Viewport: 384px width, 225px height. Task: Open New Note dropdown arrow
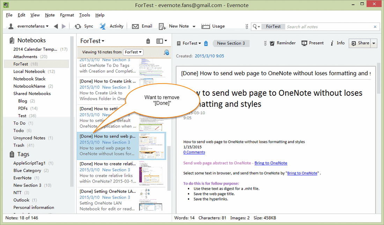tap(194, 26)
